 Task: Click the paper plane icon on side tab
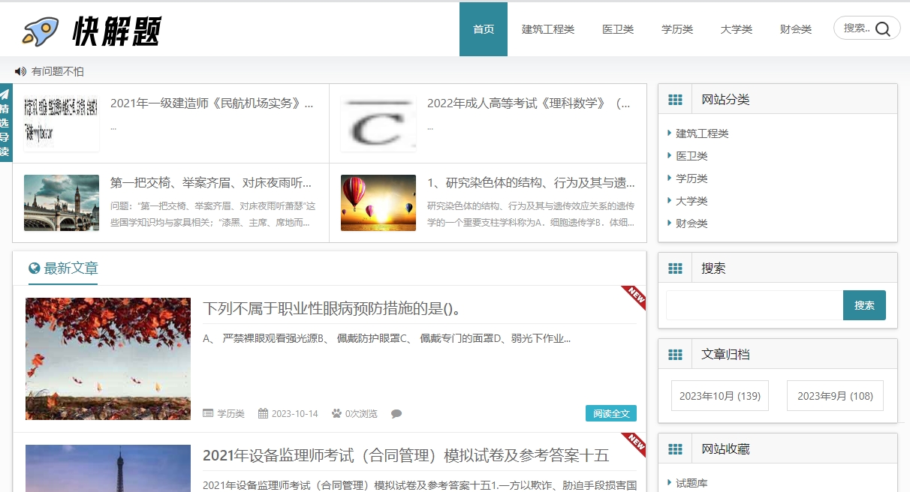pos(5,94)
